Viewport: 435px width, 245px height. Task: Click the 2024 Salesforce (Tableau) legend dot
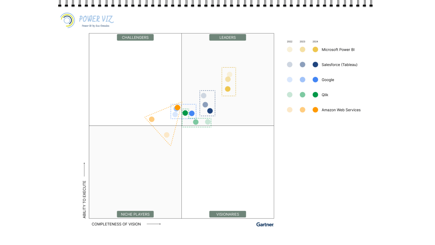coord(315,65)
